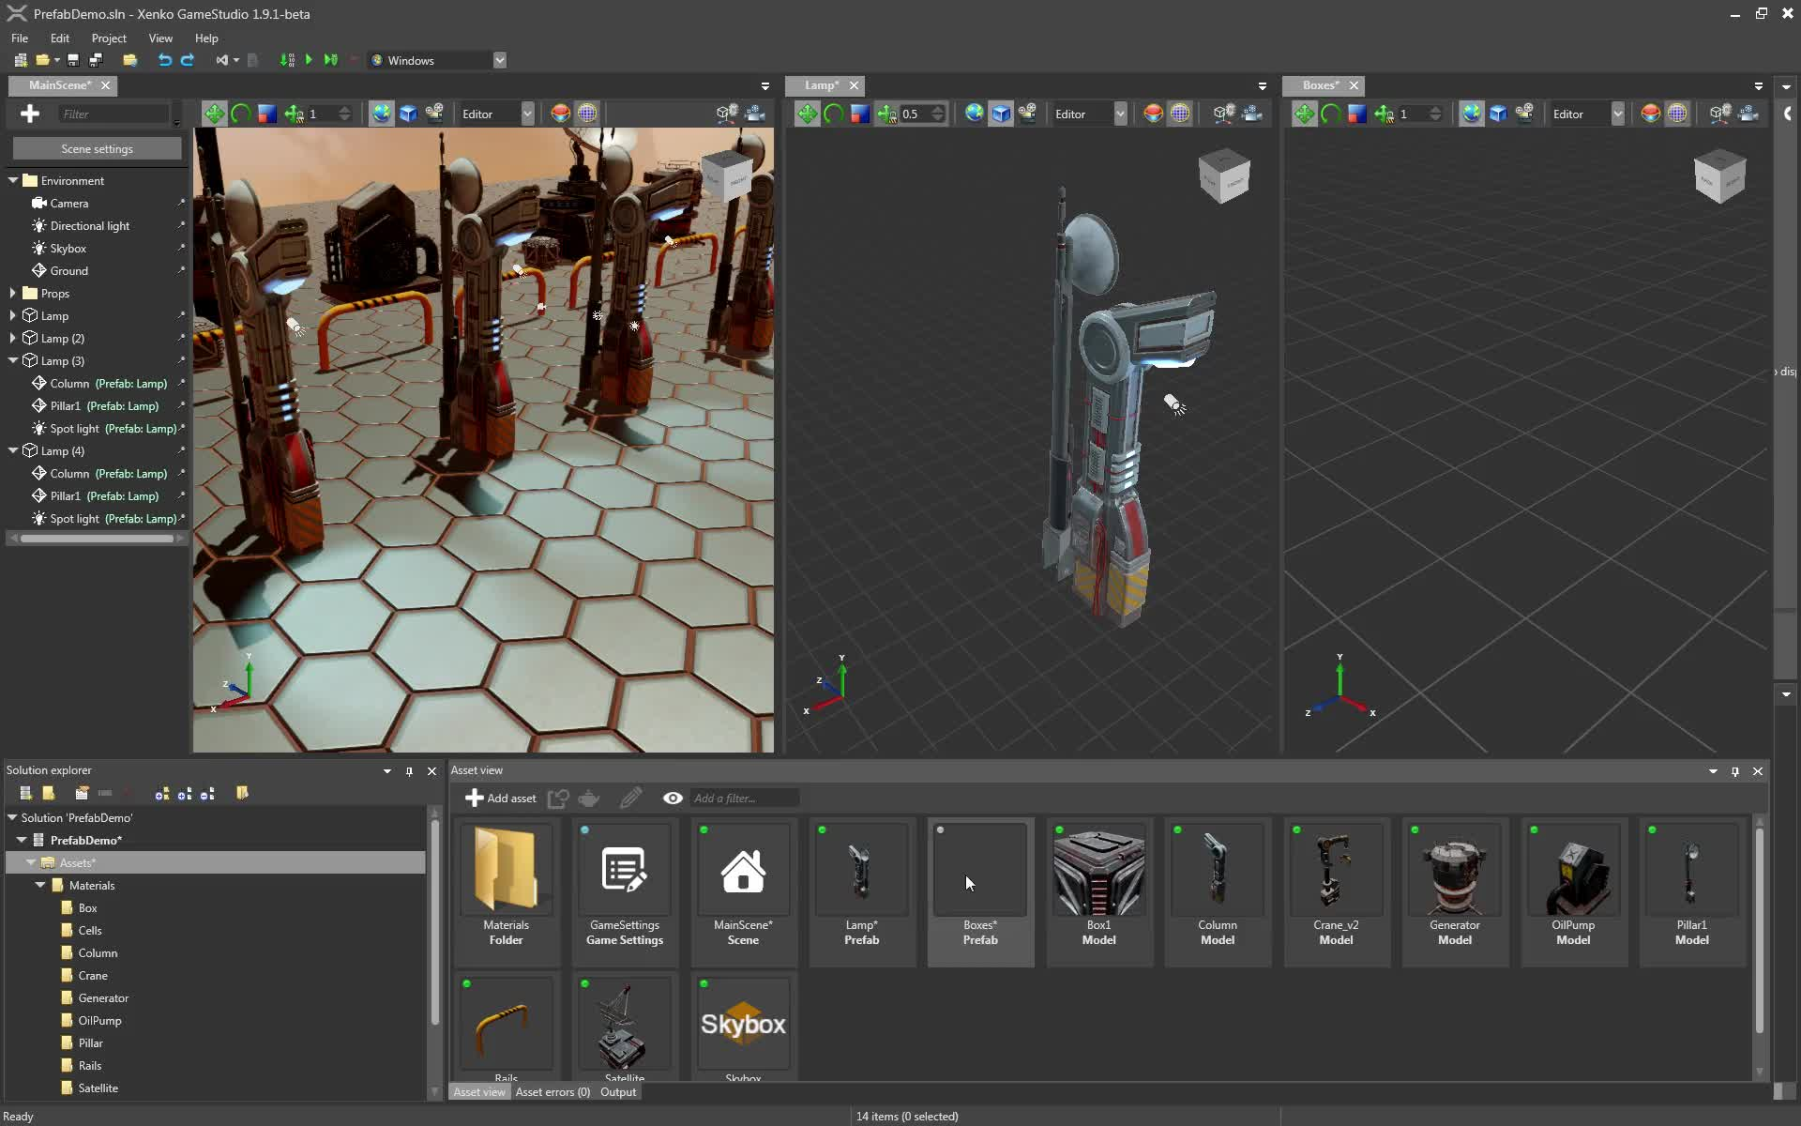The image size is (1801, 1126).
Task: Click the Lamp editor snap value stepper
Action: tap(937, 114)
